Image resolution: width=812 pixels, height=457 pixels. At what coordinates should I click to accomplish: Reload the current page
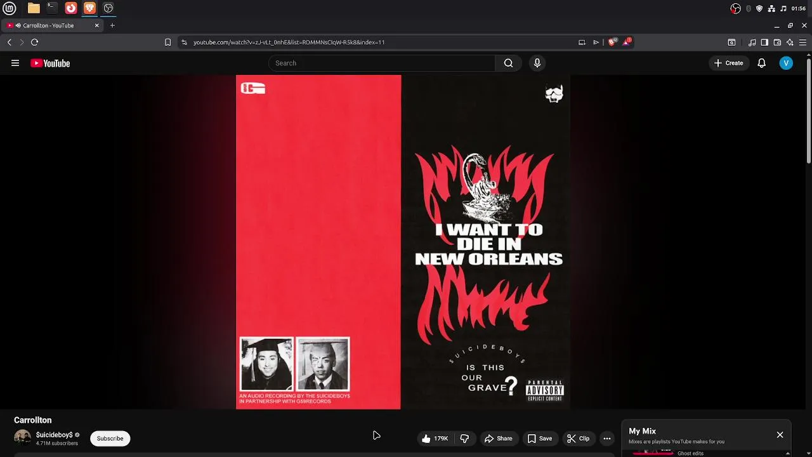34,42
